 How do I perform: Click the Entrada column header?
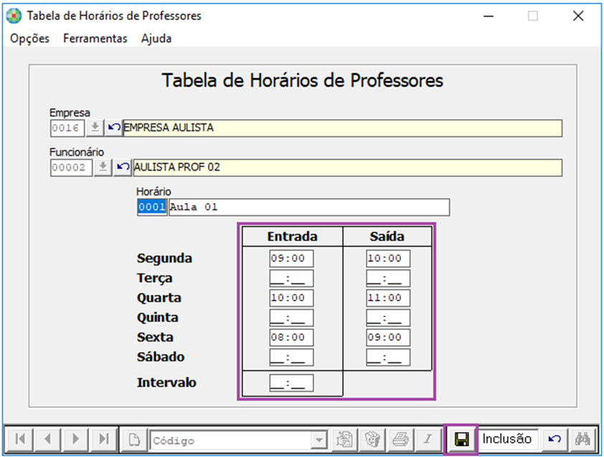tap(293, 237)
